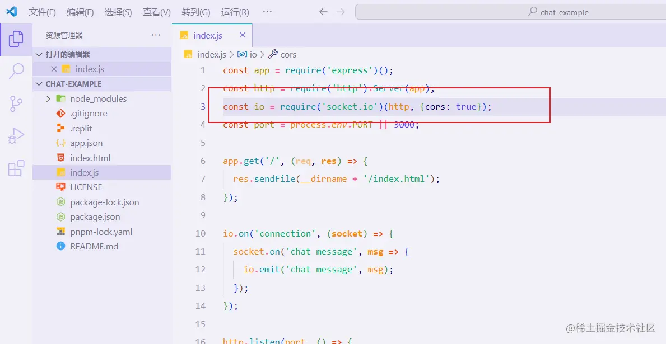Viewport: 666px width, 344px height.
Task: Click line number 10 in the gutter
Action: click(201, 233)
